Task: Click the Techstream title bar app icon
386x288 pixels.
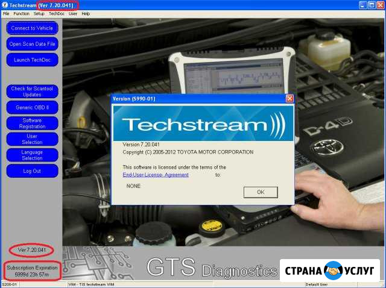Action: coord(4,5)
